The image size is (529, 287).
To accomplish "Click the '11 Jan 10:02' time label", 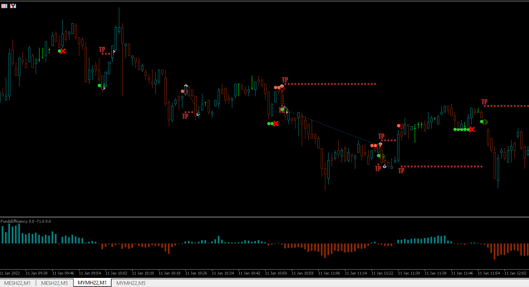I will click(116, 273).
